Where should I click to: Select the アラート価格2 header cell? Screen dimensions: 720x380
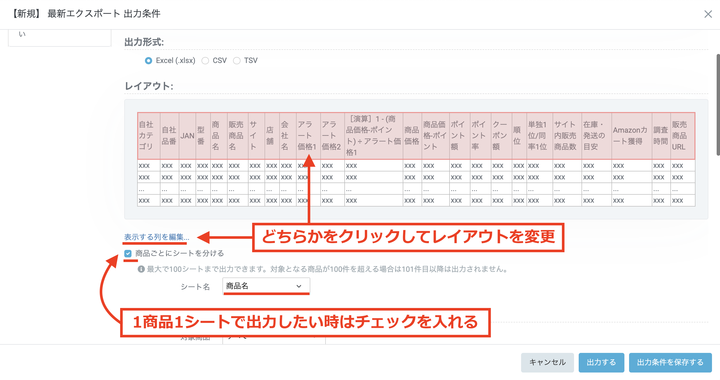[x=332, y=136]
